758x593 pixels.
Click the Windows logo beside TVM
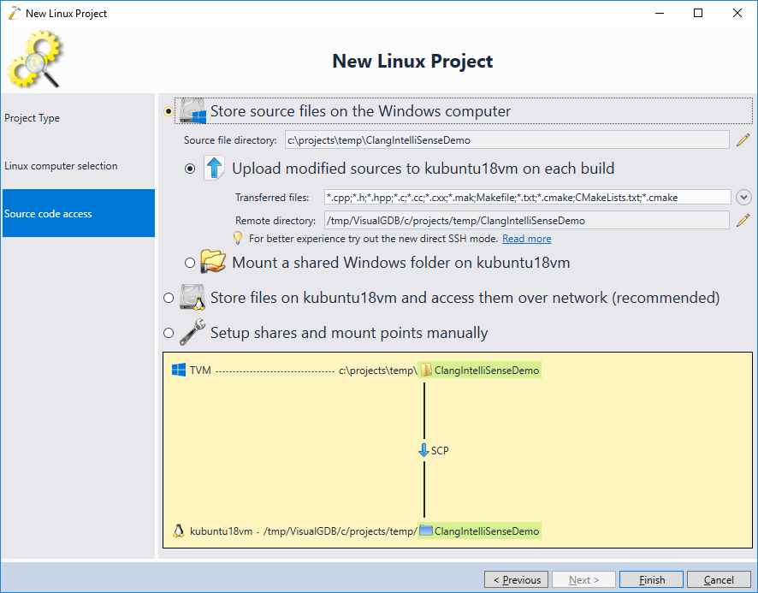179,370
